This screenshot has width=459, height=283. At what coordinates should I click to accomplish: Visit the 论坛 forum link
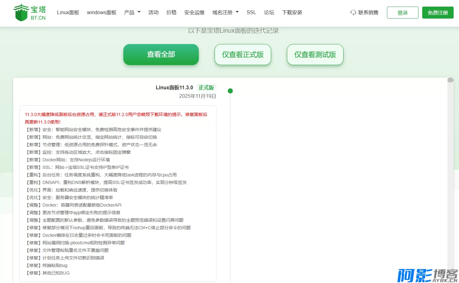click(x=269, y=13)
